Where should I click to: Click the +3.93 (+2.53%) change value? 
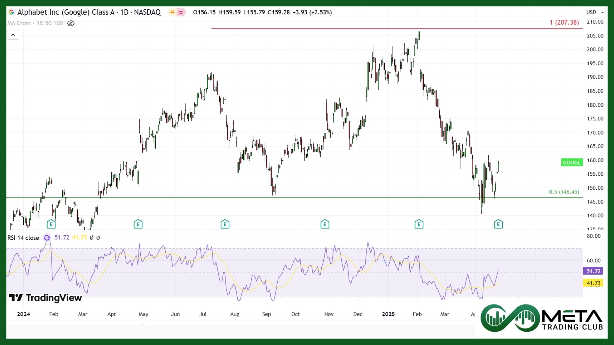click(x=312, y=12)
